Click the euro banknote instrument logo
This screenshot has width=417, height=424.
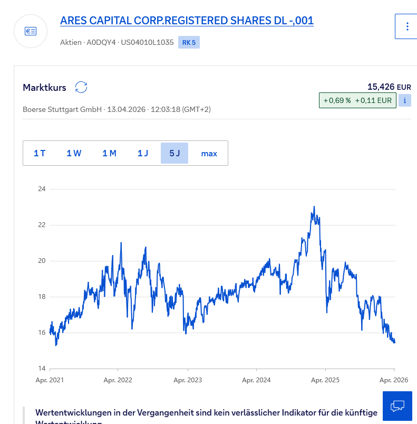31,31
